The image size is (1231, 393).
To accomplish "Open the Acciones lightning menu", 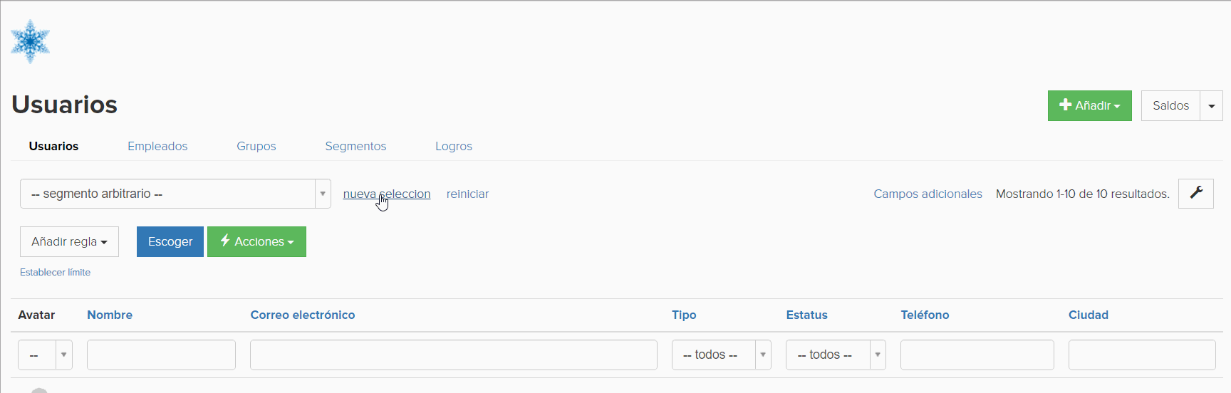I will tap(256, 241).
